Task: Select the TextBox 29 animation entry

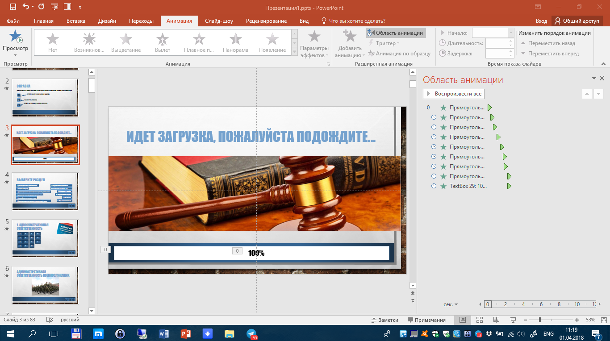Action: [x=468, y=186]
